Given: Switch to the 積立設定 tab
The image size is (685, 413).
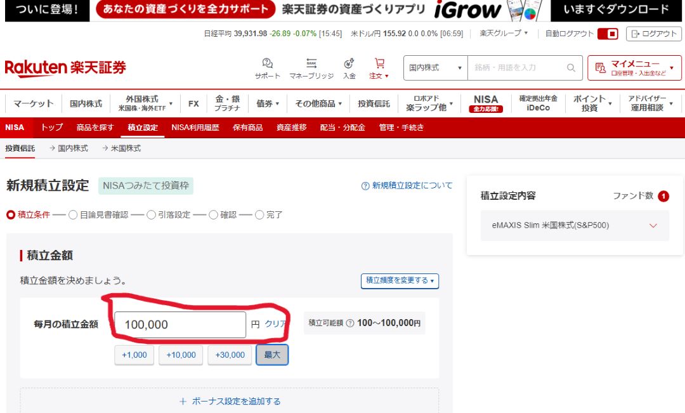Looking at the screenshot, I should (x=142, y=127).
